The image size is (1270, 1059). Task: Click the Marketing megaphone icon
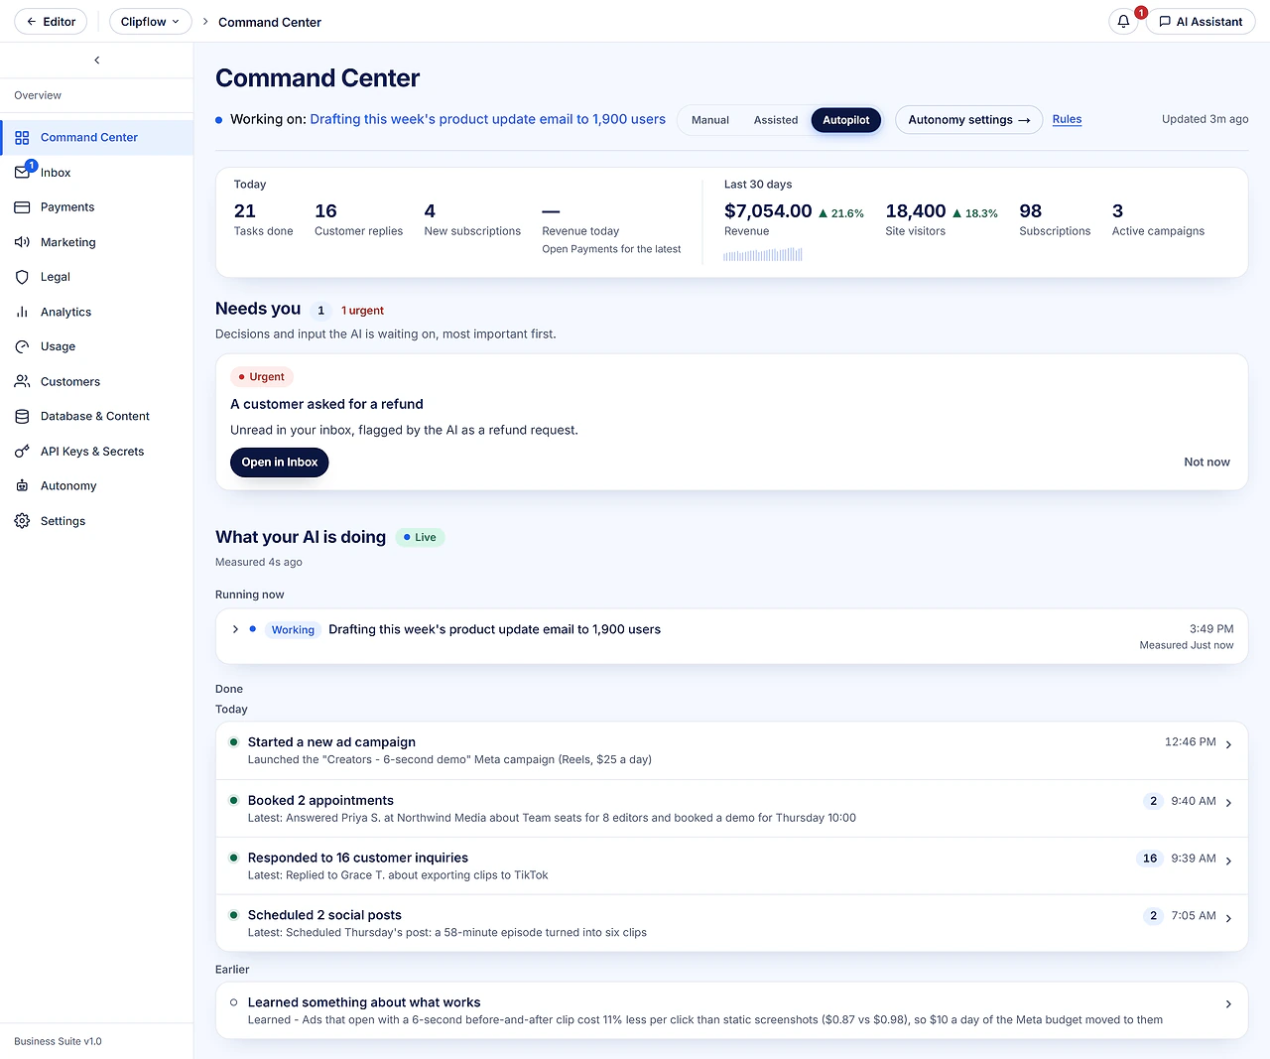[x=22, y=242]
